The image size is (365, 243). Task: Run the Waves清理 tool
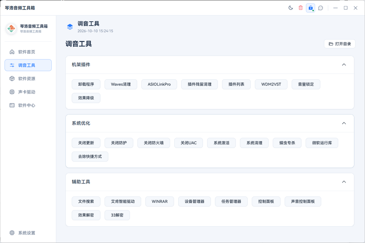coord(121,84)
